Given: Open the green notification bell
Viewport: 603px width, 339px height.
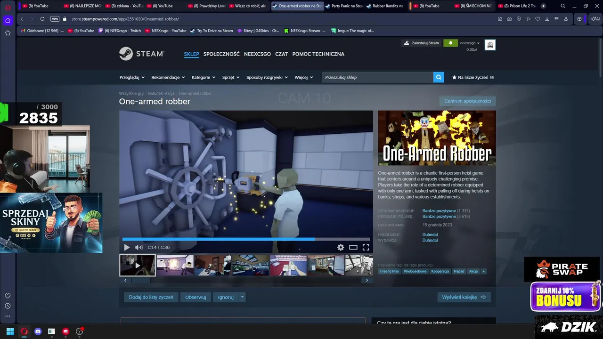Looking at the screenshot, I should tap(450, 43).
